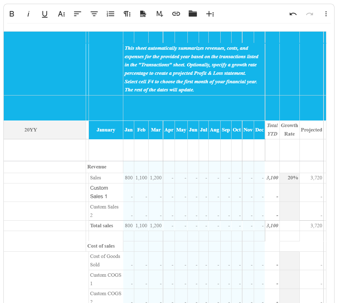Click the Projected column header
342x303 pixels.
pos(311,130)
